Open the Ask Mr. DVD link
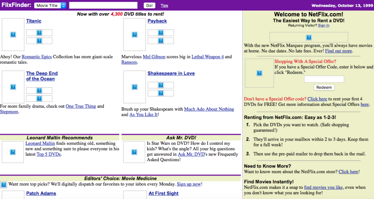 point(191,154)
